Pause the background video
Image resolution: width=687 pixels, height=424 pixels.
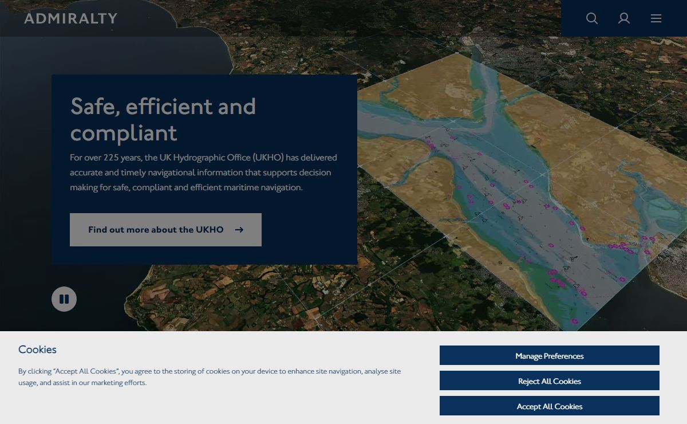[64, 299]
